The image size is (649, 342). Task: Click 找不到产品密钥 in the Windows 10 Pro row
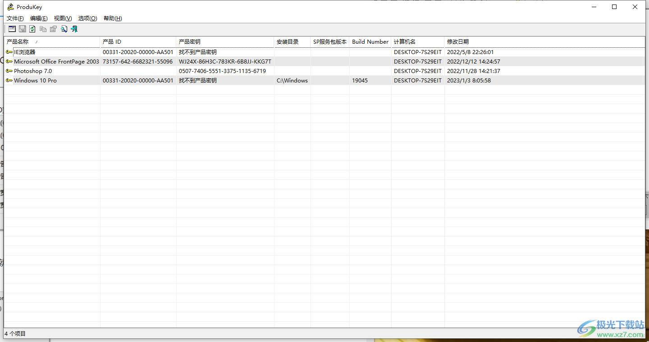(197, 80)
